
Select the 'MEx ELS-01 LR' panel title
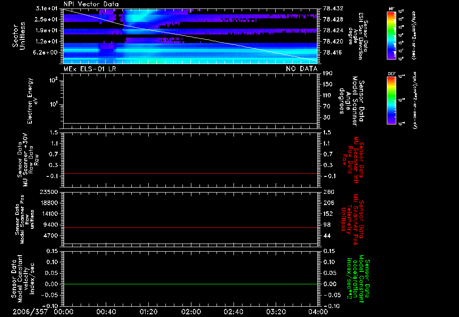[x=90, y=69]
